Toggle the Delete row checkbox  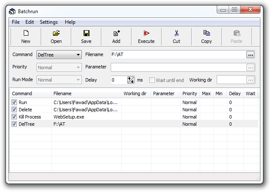tap(14, 110)
